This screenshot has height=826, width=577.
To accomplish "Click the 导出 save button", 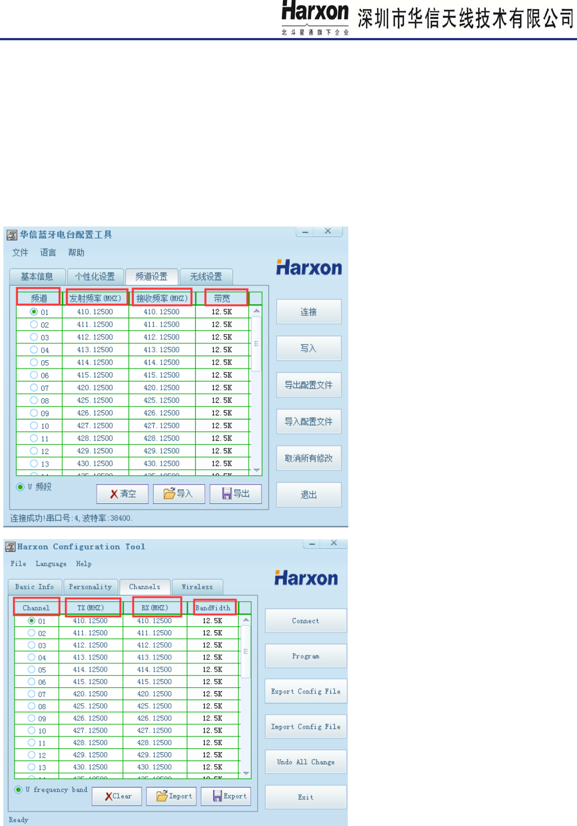I will [x=235, y=494].
